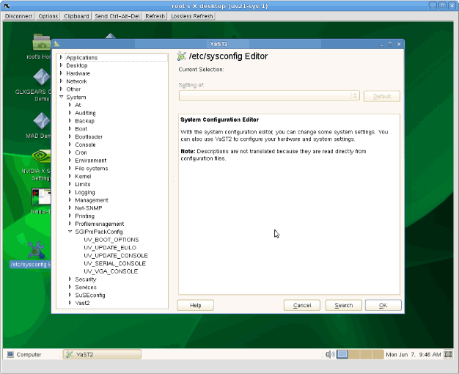This screenshot has width=459, height=374.
Task: Select the Bootloader tree item
Action: click(x=89, y=136)
